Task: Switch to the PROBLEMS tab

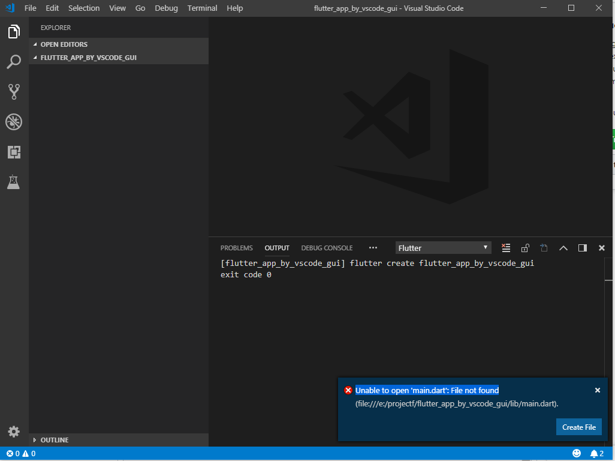Action: [236, 247]
